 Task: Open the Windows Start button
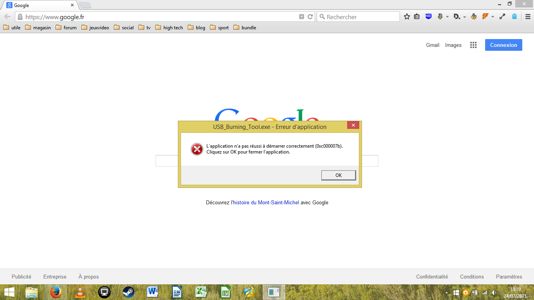coord(9,292)
